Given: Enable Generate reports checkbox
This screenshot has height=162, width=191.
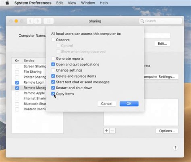Looking at the screenshot, I should (53, 59).
